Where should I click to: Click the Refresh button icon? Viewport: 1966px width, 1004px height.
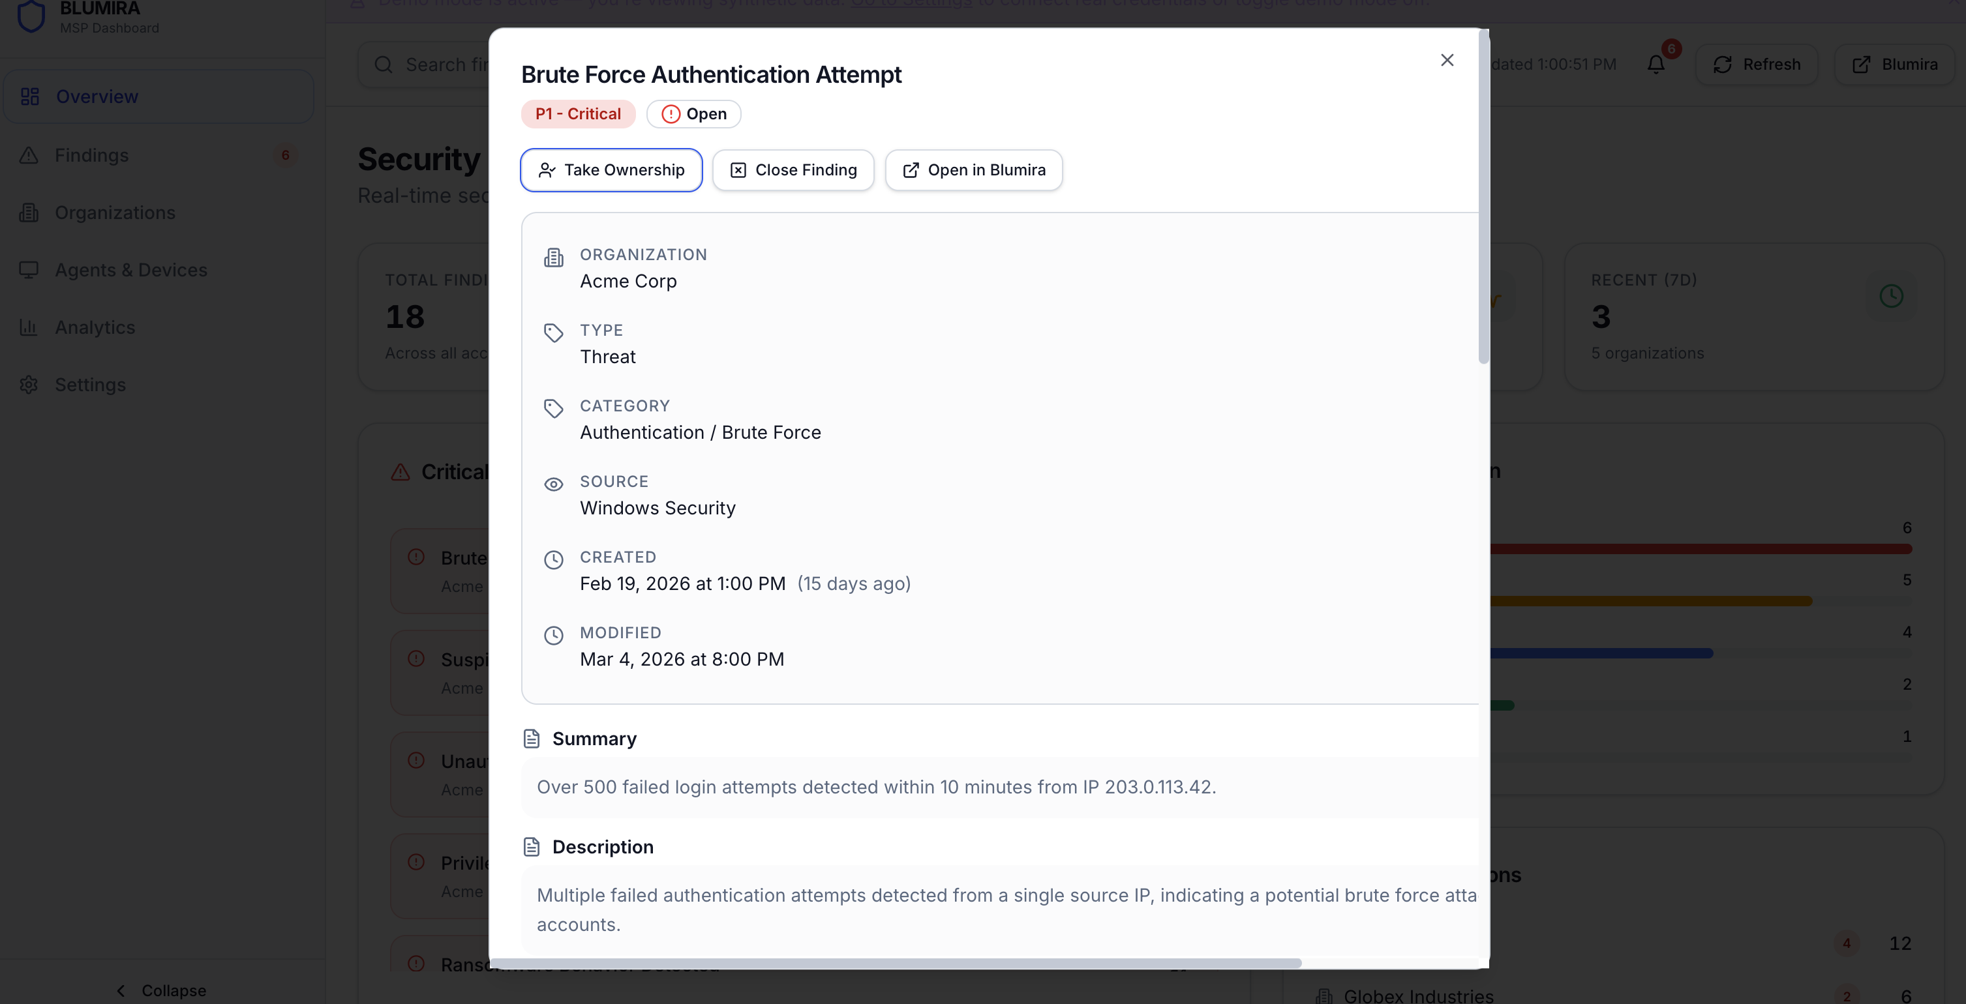click(x=1723, y=65)
